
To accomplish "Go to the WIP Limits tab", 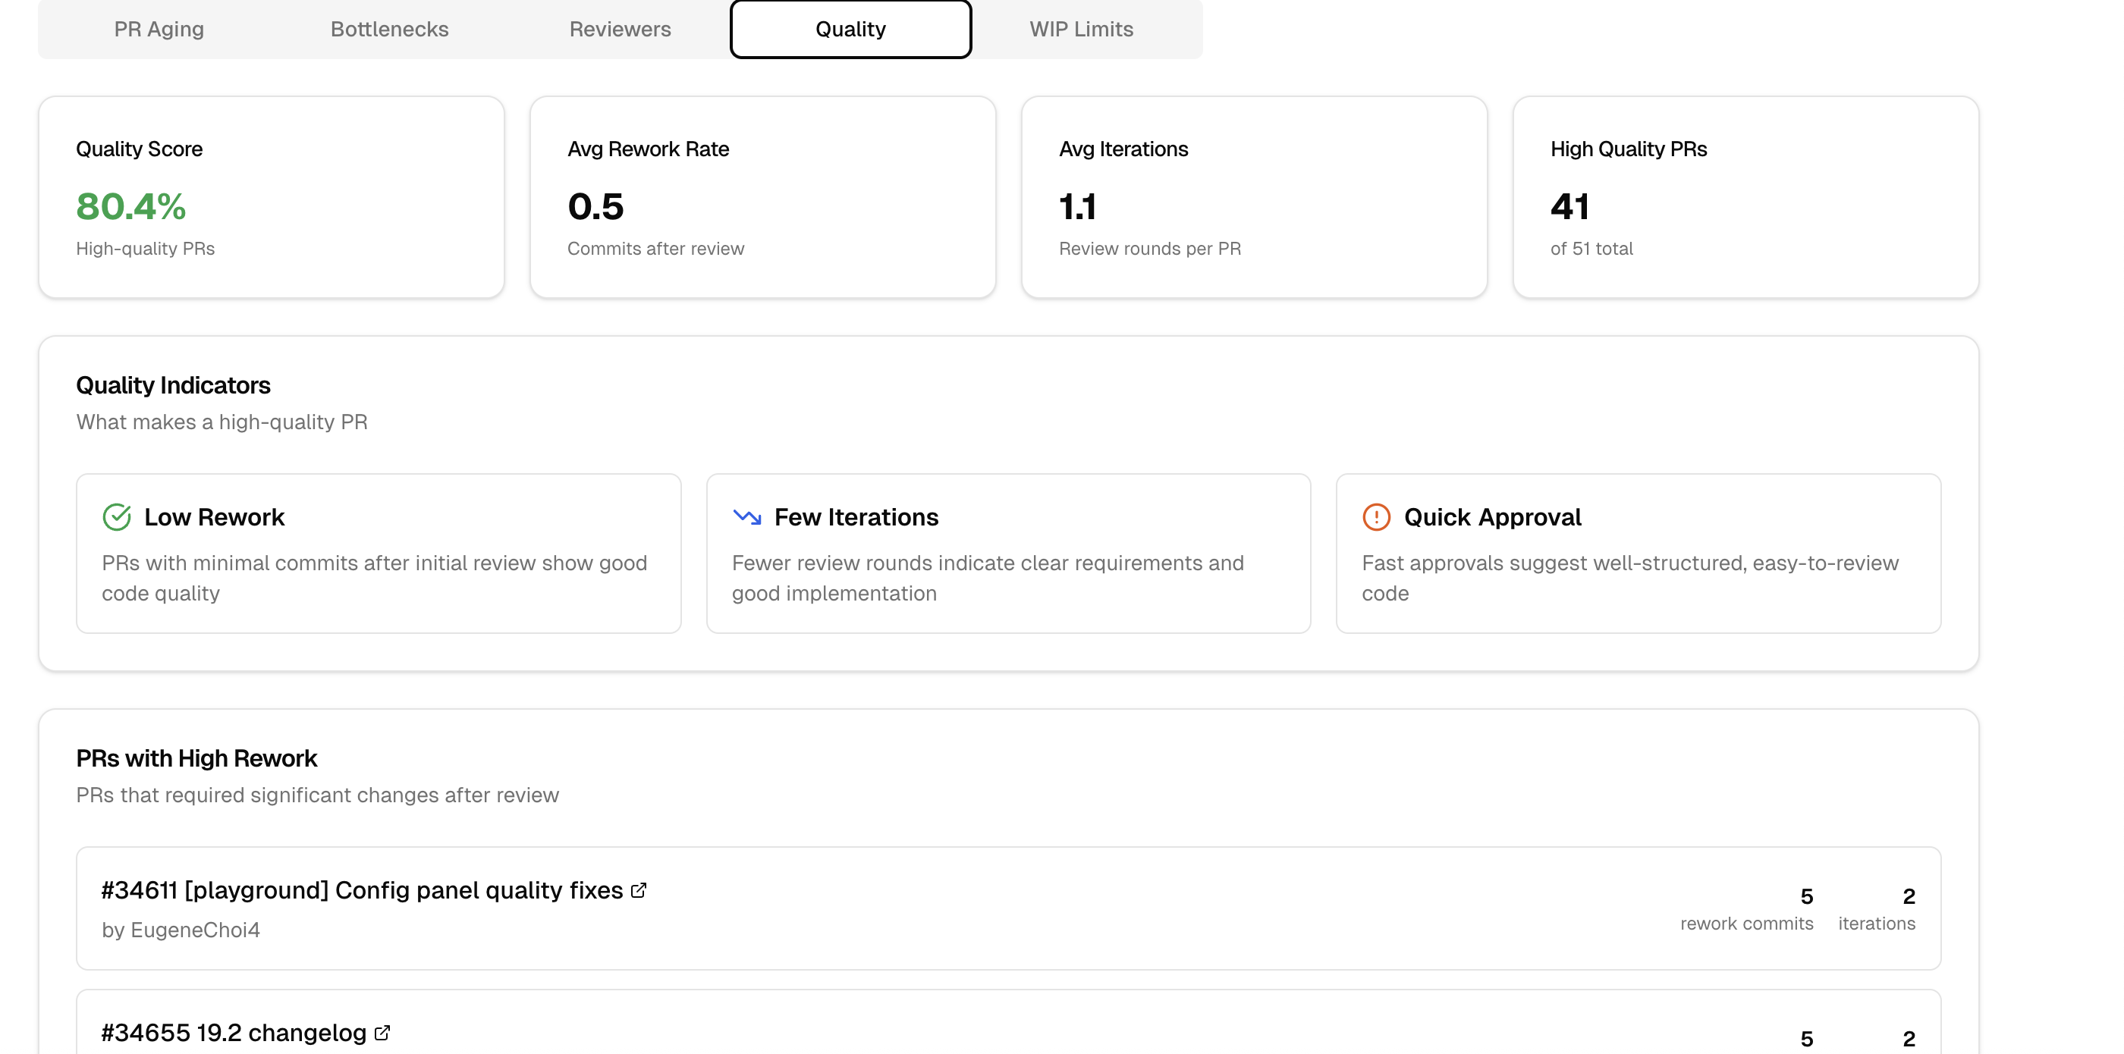I will pyautogui.click(x=1081, y=29).
